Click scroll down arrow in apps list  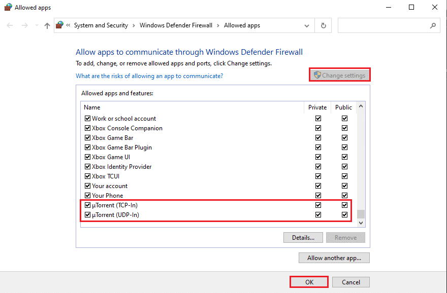[361, 223]
